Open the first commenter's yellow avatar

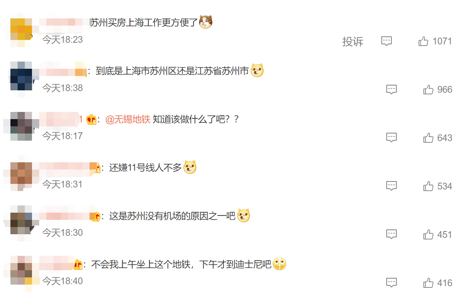pyautogui.click(x=21, y=29)
